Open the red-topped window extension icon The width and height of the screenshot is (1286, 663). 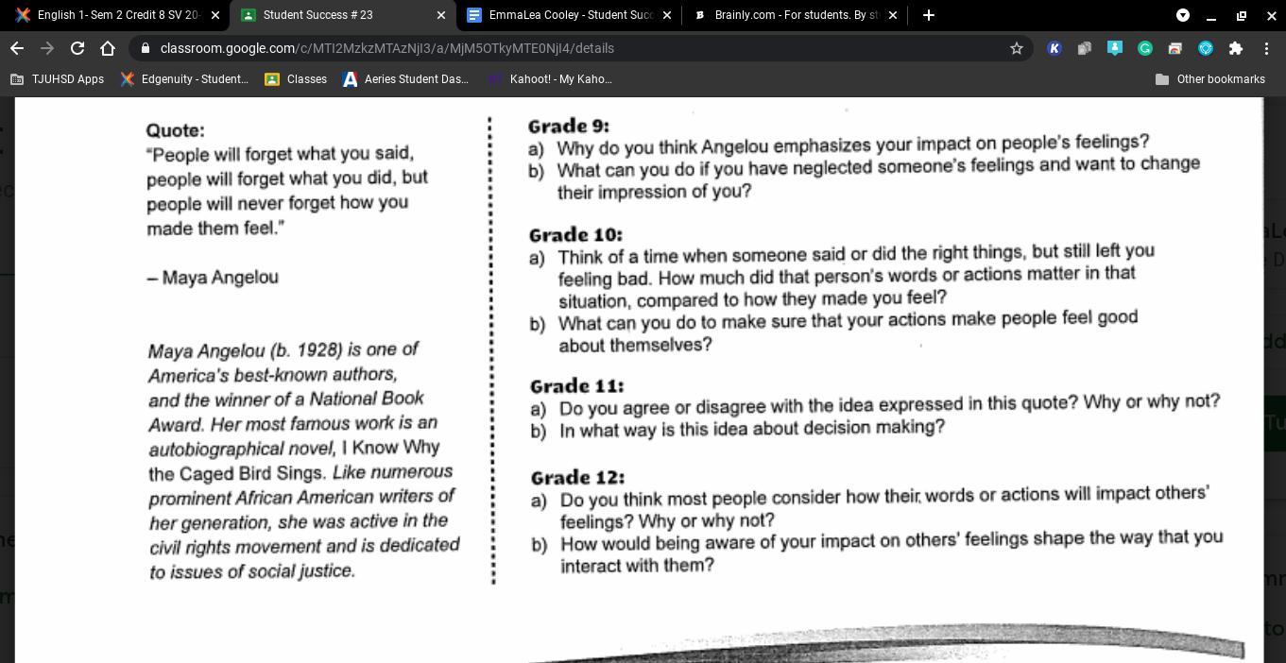pos(1175,48)
